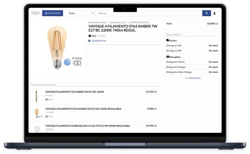Image resolution: width=250 pixels, height=154 pixels.
Task: Select 'Delegación Málaga' row
Action: [192, 67]
